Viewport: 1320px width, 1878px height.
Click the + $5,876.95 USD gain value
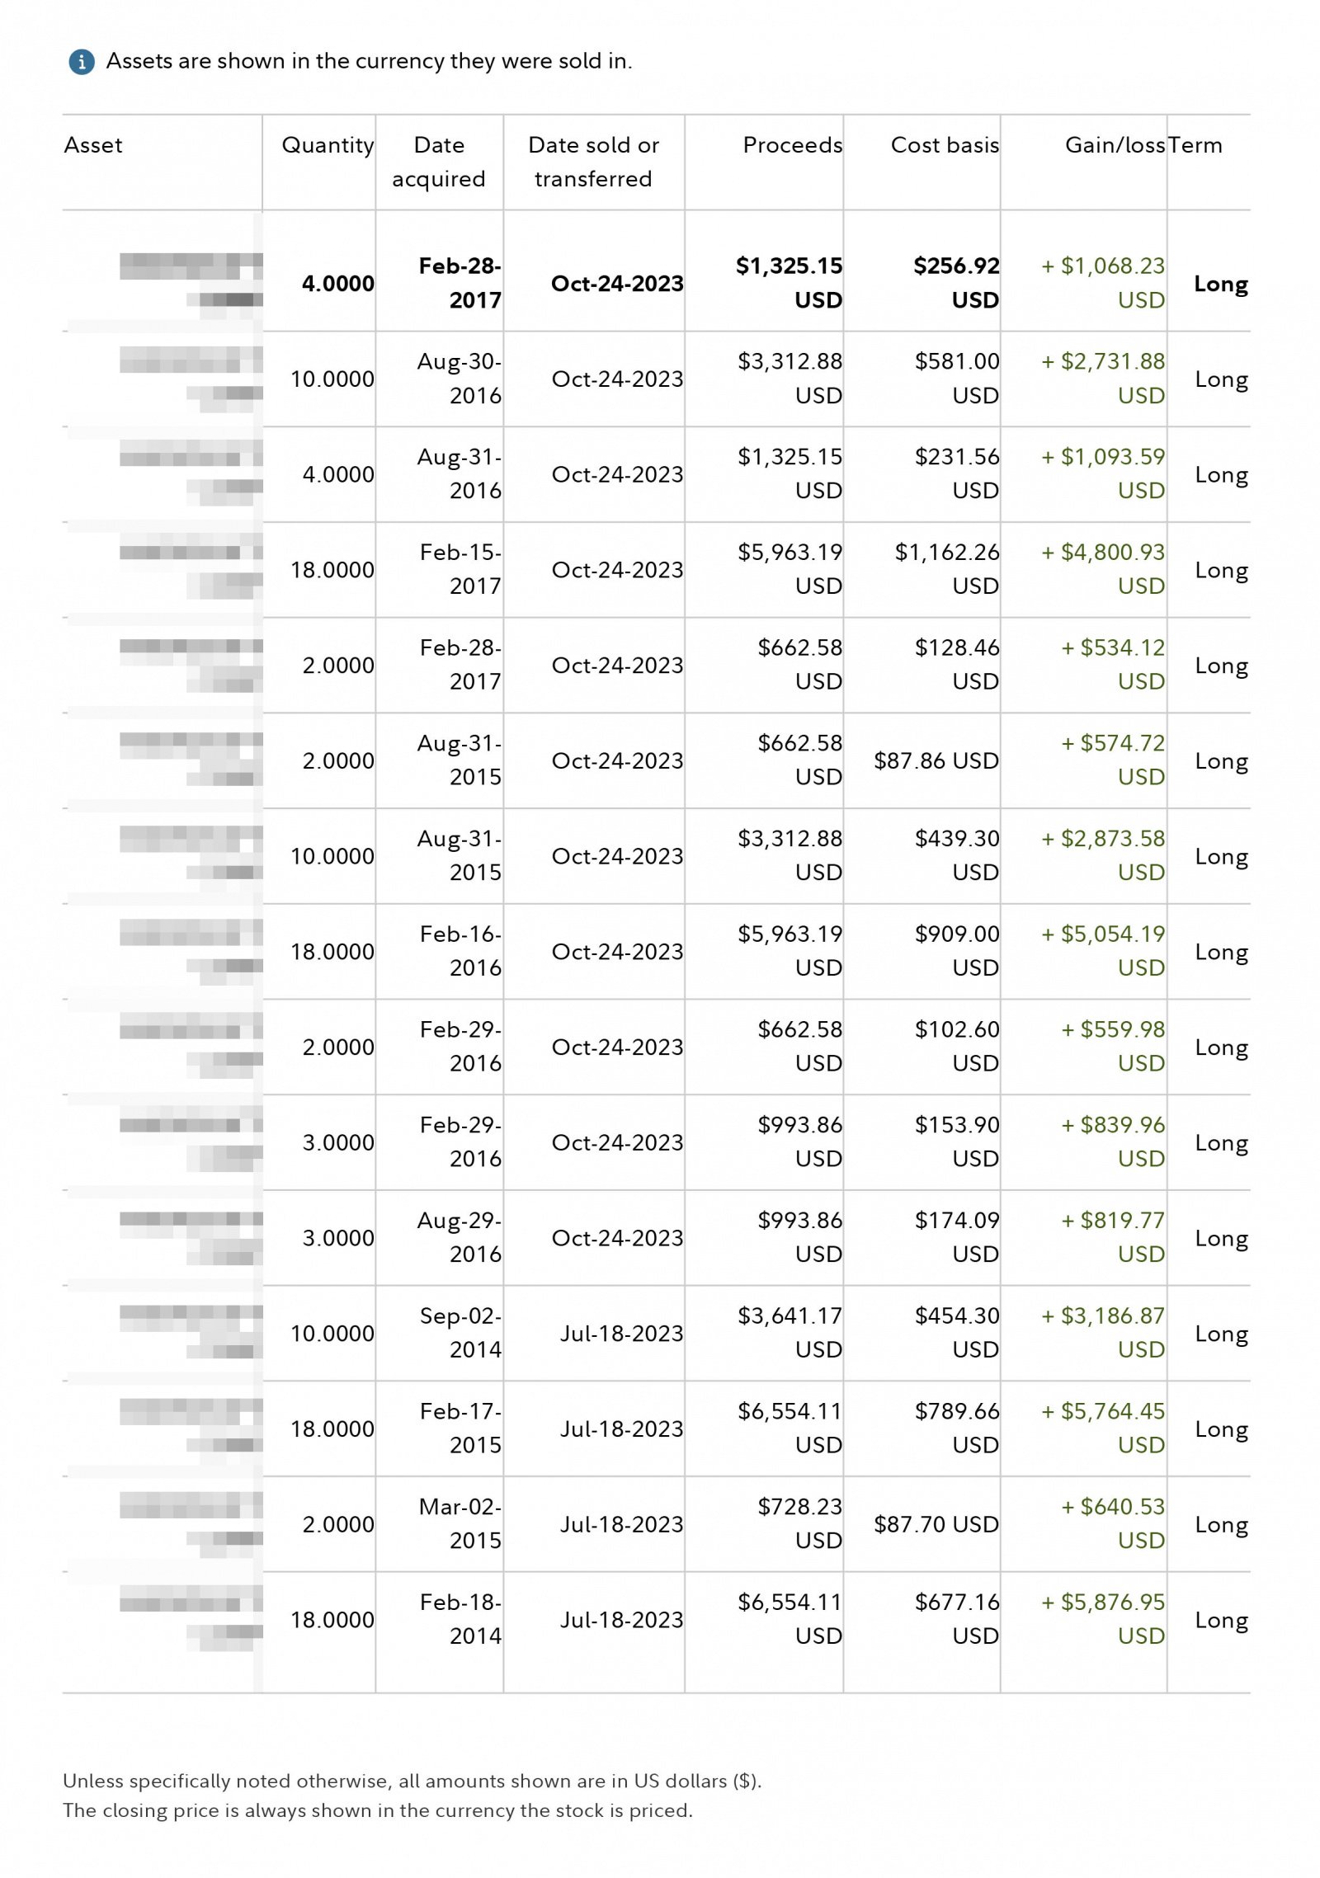point(1102,1619)
